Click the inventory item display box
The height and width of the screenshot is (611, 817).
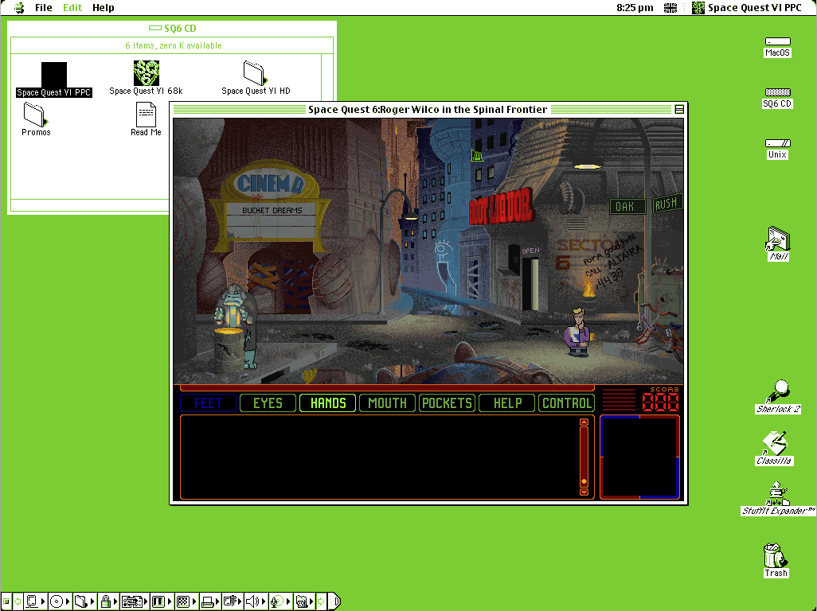[640, 457]
